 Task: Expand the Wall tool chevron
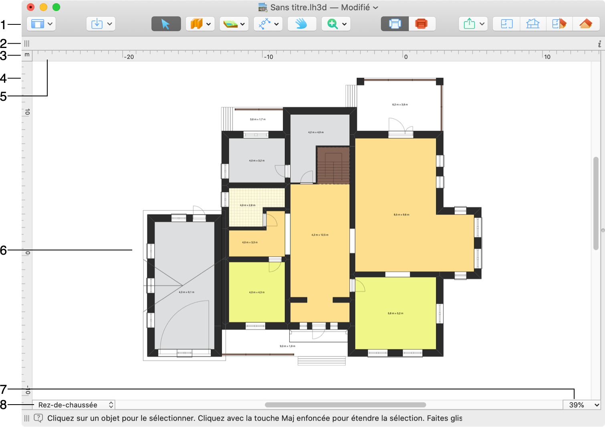point(209,24)
